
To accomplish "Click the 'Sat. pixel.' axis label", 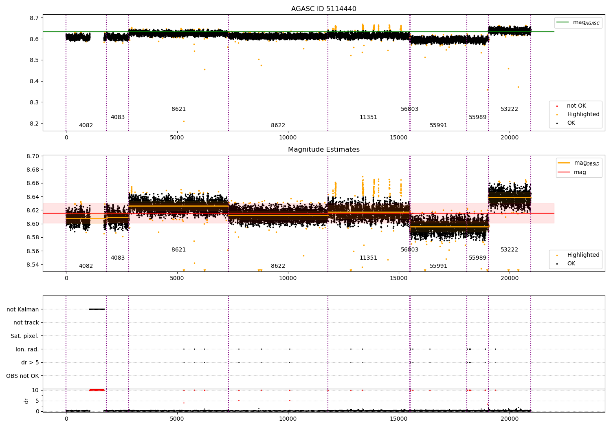I will click(x=25, y=336).
